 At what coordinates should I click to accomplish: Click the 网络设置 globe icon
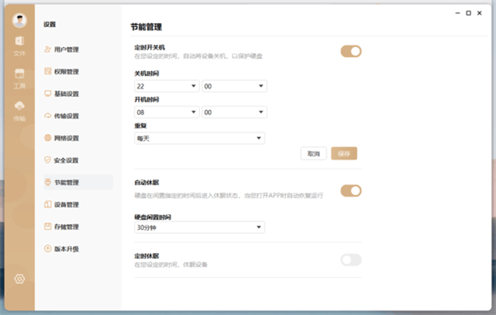(47, 138)
